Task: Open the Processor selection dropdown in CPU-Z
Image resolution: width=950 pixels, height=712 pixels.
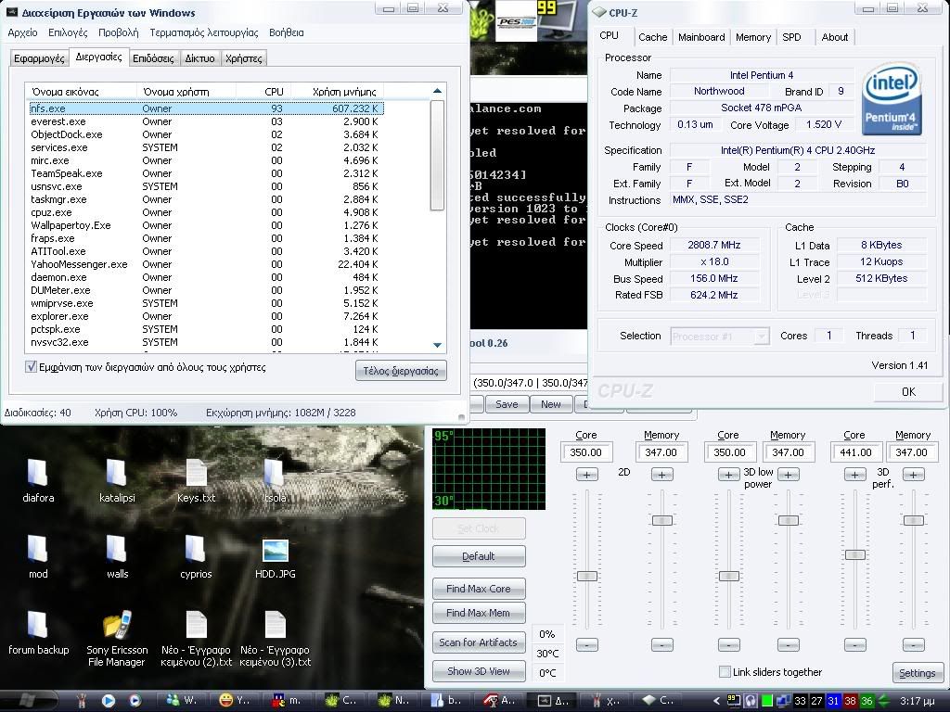Action: coord(720,336)
